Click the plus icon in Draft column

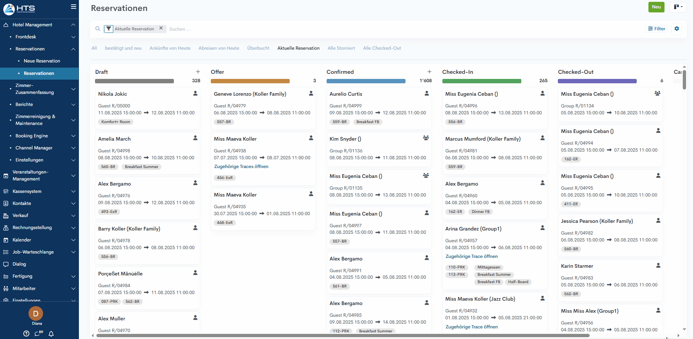click(x=198, y=72)
